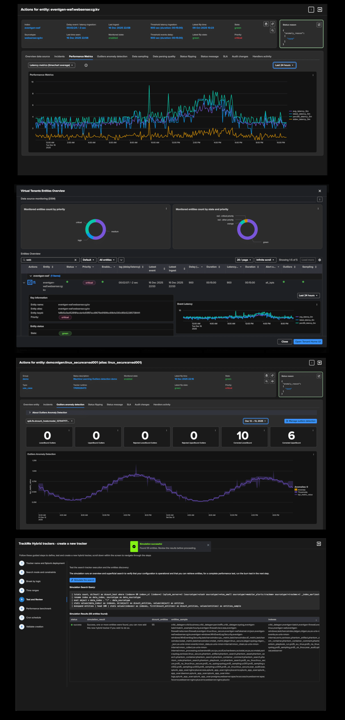Open the Performance Metrics chart three-dot menu
345x720 pixels.
[x=313, y=75]
